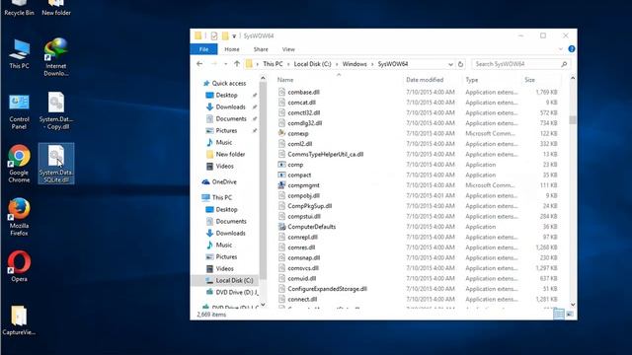The height and width of the screenshot is (355, 632).
Task: Click the file list vertical scrollbar thumb
Action: 573,120
